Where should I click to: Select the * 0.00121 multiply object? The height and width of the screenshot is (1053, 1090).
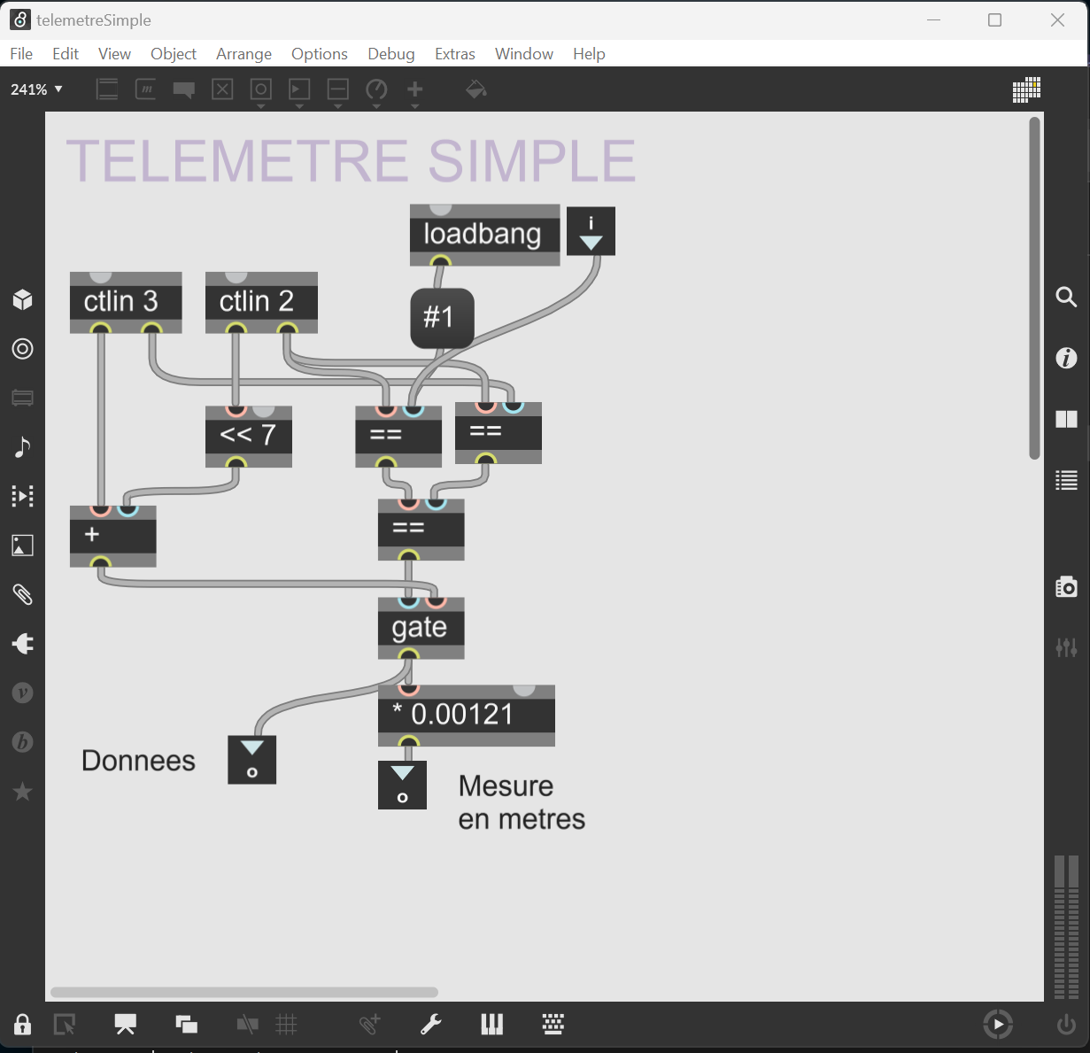pyautogui.click(x=467, y=716)
